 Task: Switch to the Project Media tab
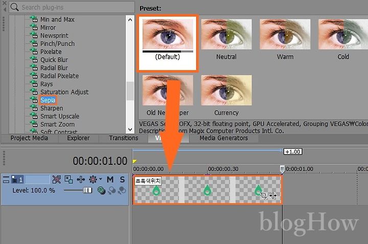tap(29, 138)
